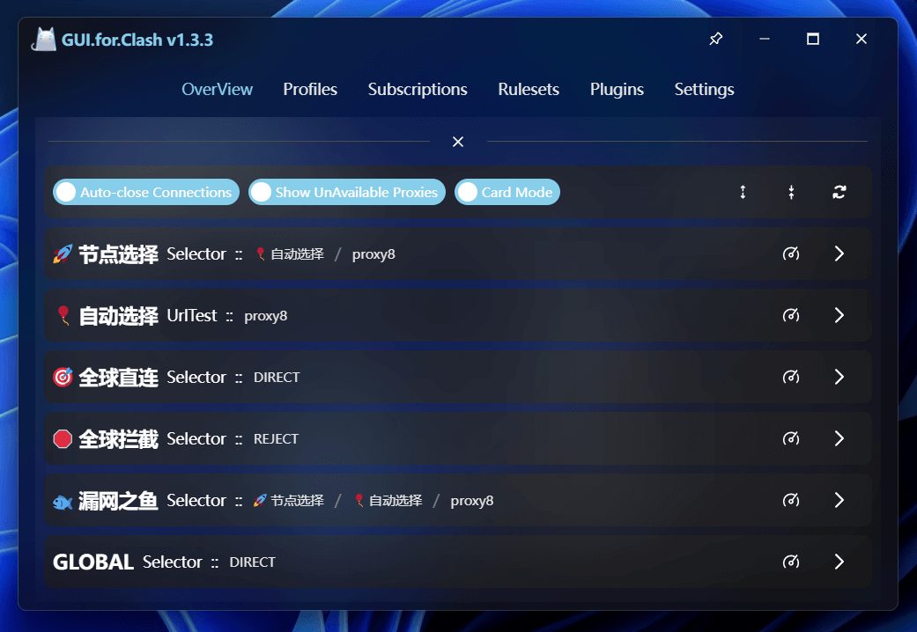Image resolution: width=917 pixels, height=632 pixels.
Task: Toggle Card Mode switch
Action: pyautogui.click(x=507, y=192)
